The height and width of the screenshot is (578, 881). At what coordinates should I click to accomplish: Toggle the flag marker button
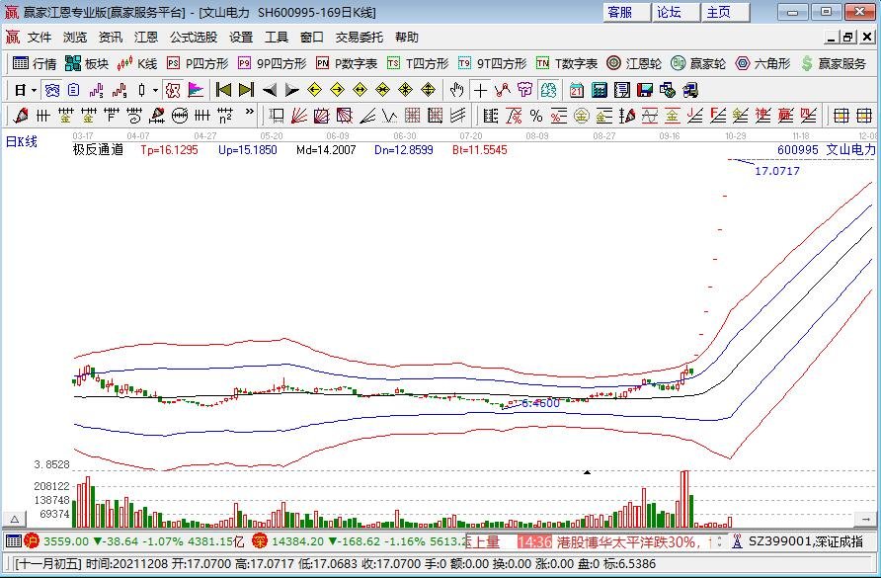click(x=196, y=90)
